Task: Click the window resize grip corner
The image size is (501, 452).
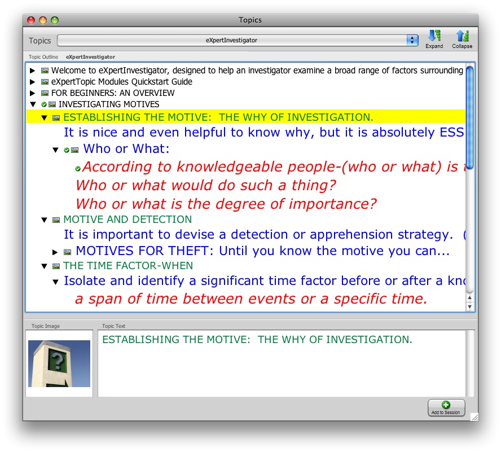Action: pos(474,417)
